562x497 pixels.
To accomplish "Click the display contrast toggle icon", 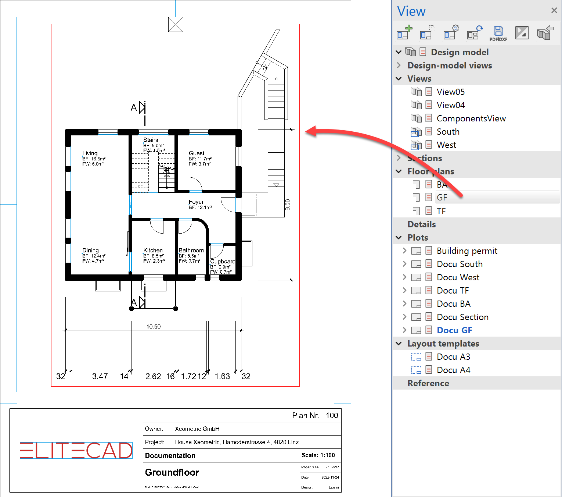I will [x=522, y=32].
